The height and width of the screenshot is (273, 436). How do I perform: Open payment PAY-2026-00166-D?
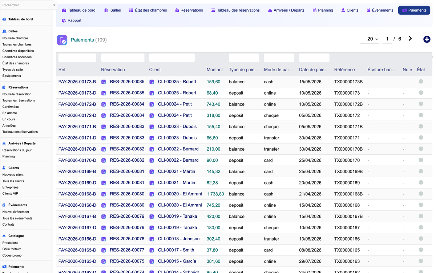77,239
